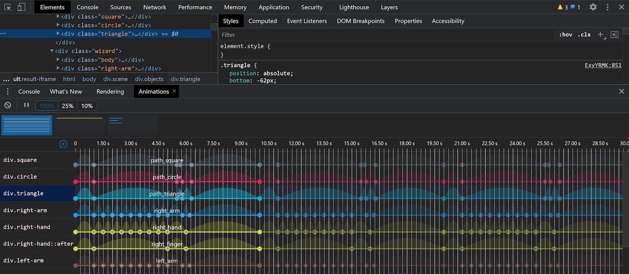
Task: Open the ExyYRMK:851 source link
Action: click(x=603, y=65)
